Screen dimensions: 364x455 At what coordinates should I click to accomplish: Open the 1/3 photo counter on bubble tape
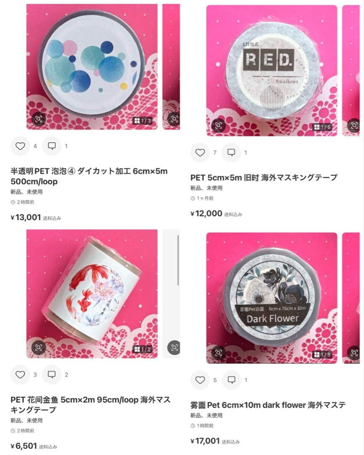click(142, 121)
